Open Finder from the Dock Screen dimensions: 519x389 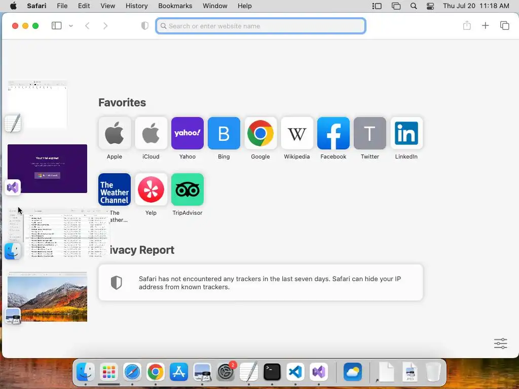coord(85,372)
